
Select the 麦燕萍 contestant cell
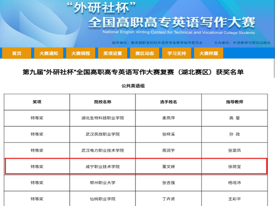pyautogui.click(x=169, y=118)
